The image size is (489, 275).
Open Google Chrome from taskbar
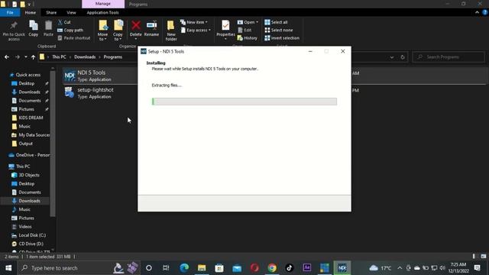(272, 268)
